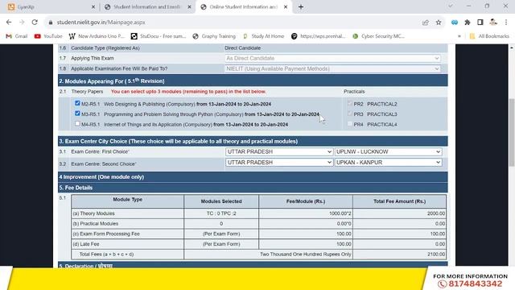Screen dimensions: 515x290
Task: Toggle the browser side panel icon
Action: click(x=480, y=23)
